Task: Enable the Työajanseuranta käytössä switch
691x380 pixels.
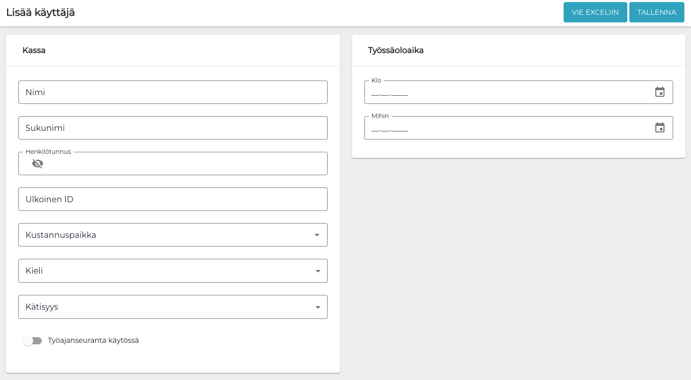Action: (33, 341)
